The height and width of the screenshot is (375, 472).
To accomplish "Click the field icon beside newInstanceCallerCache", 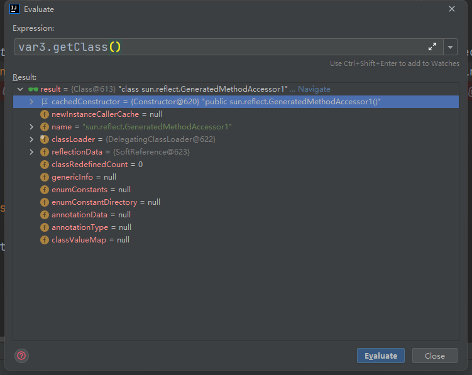I will pos(45,114).
